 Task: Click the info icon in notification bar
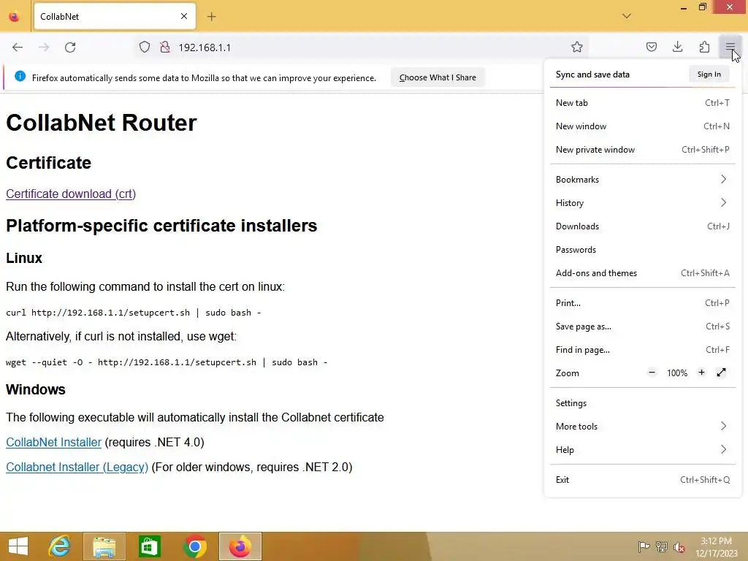(20, 76)
